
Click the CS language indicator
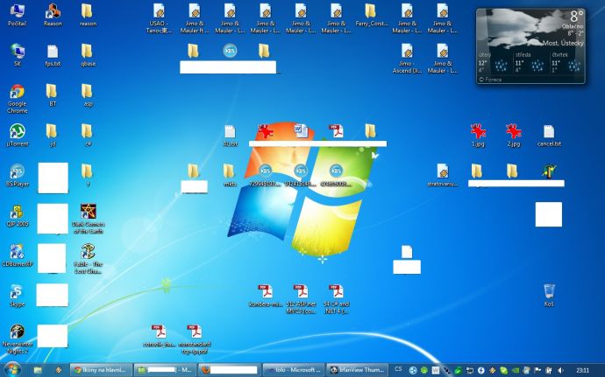coord(398,369)
